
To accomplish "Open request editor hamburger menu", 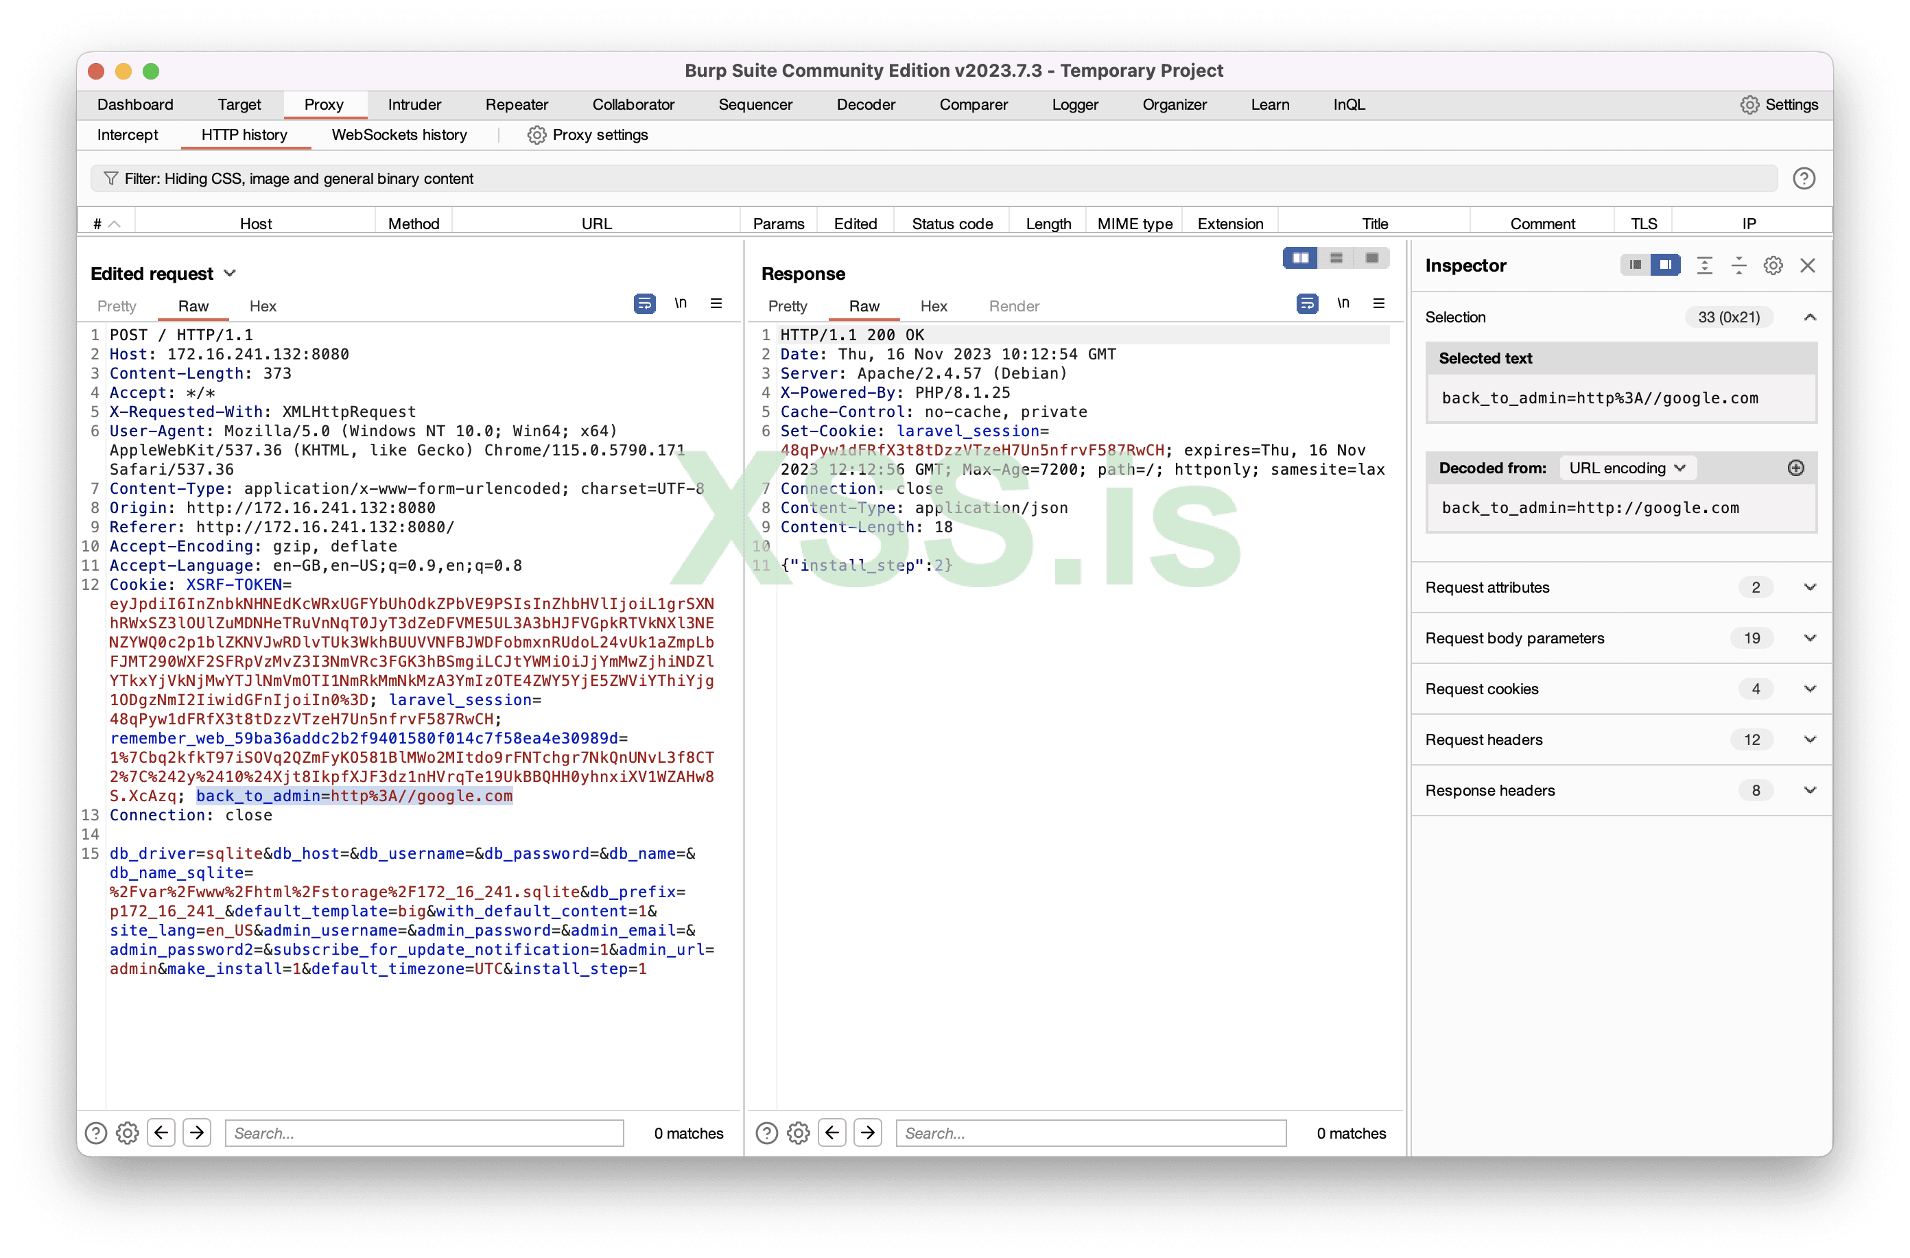I will pos(716,303).
